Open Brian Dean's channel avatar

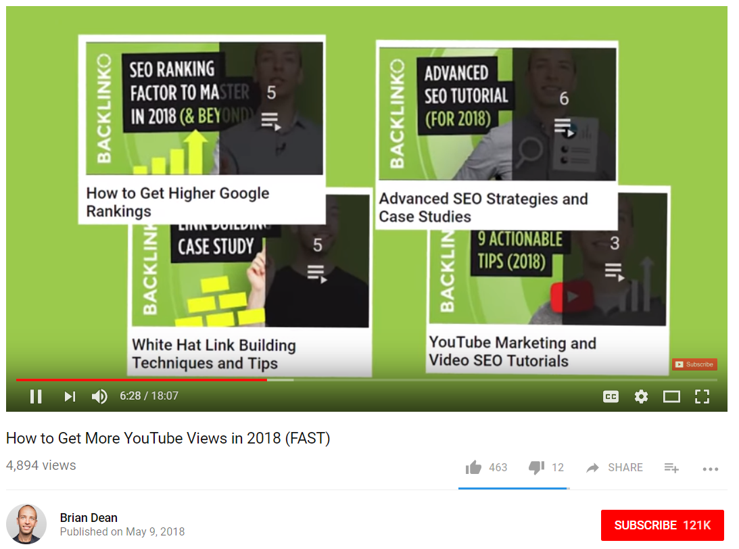(26, 524)
